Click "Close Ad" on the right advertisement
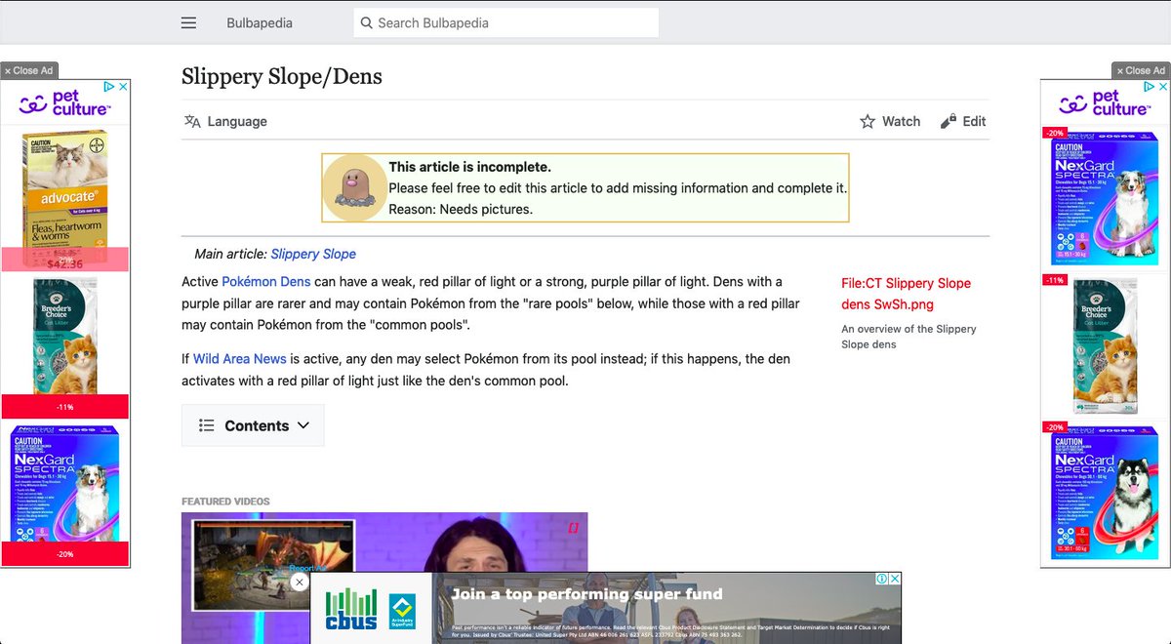Image resolution: width=1171 pixels, height=644 pixels. pos(1140,69)
